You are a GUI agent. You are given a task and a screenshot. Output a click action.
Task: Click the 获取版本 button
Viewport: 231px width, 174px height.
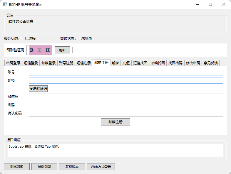point(72,167)
